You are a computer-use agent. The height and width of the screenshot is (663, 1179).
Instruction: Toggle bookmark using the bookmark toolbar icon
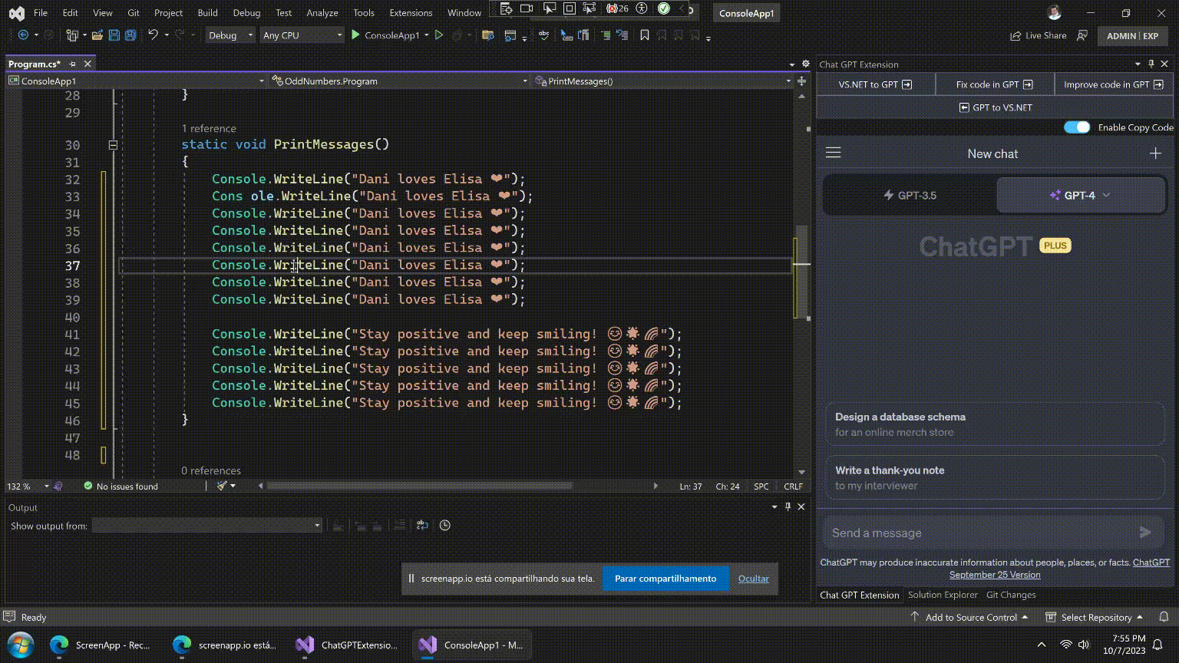point(645,35)
